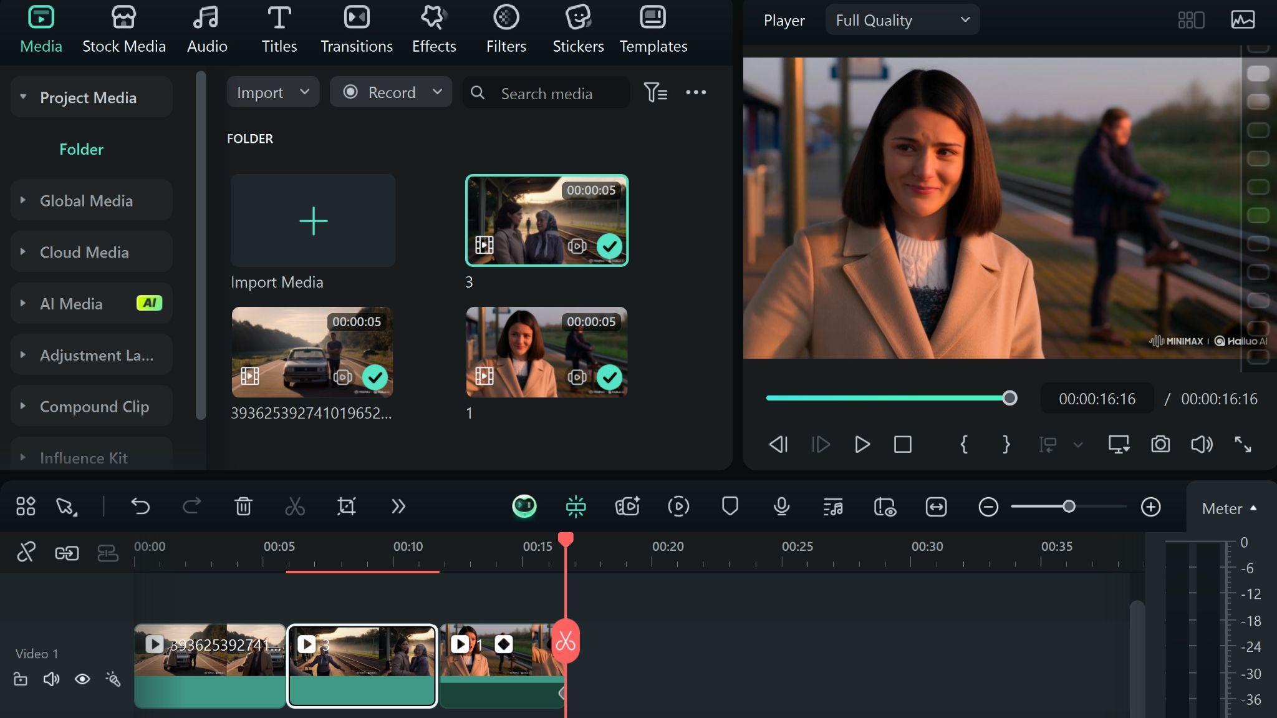Open the Full Quality dropdown

click(x=902, y=20)
